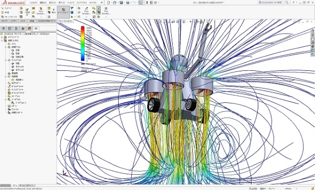Open the Flow Simulation analysis tree tab

pos(36,28)
